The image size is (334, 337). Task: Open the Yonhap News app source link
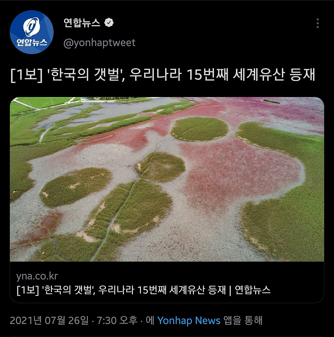click(189, 321)
